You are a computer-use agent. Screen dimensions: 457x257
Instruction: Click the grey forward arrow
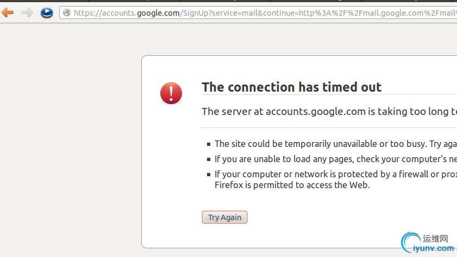(x=27, y=12)
